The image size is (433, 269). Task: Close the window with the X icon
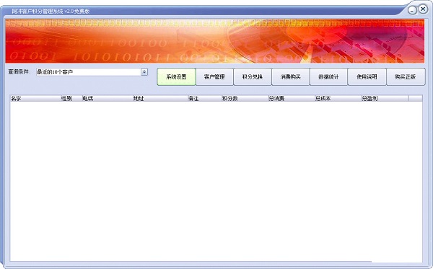(423, 9)
